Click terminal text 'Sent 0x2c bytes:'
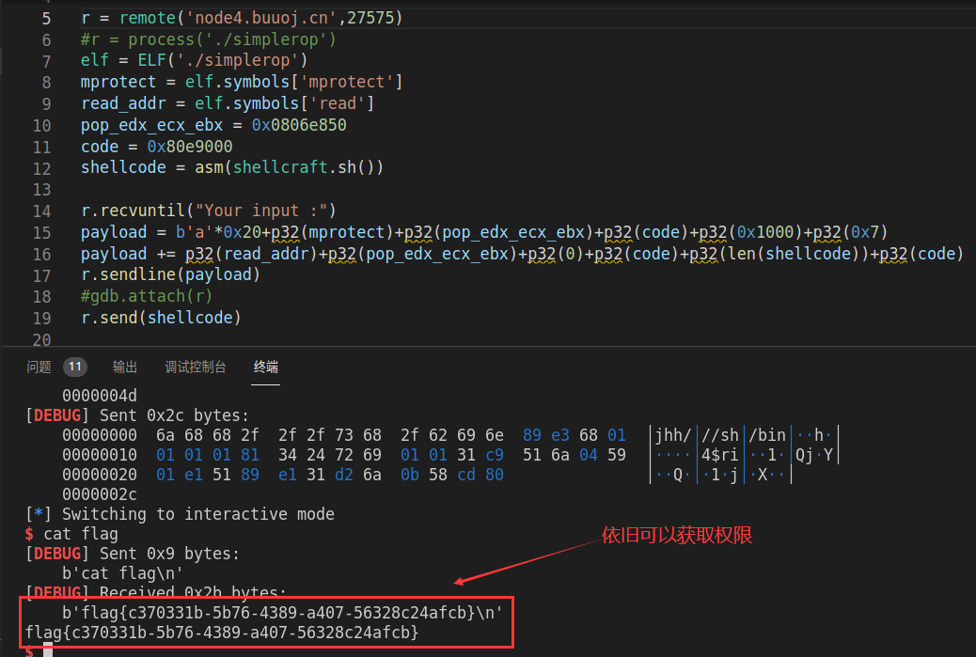The width and height of the screenshot is (976, 657). (x=174, y=415)
